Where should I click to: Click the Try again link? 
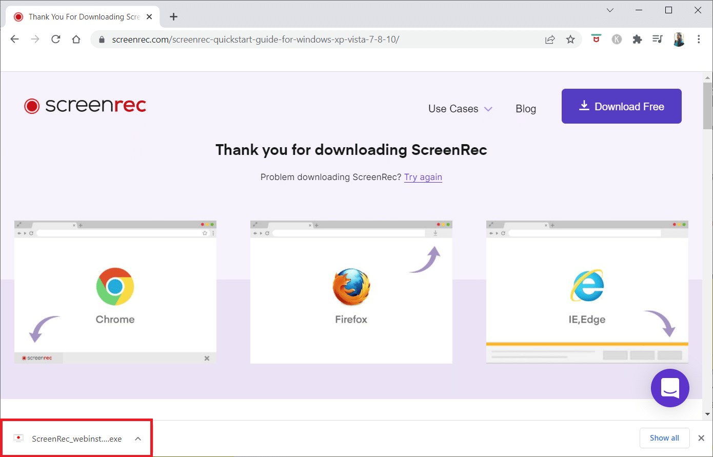coord(423,177)
